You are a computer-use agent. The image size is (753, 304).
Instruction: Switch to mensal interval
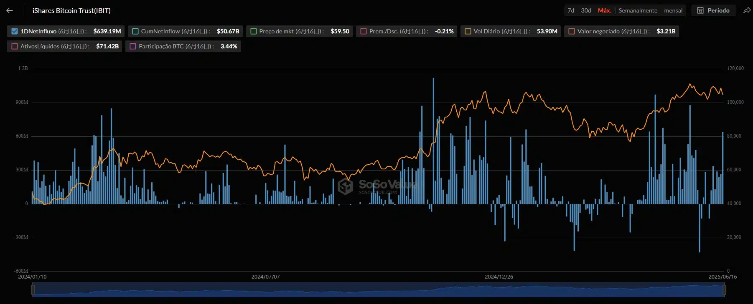[673, 10]
